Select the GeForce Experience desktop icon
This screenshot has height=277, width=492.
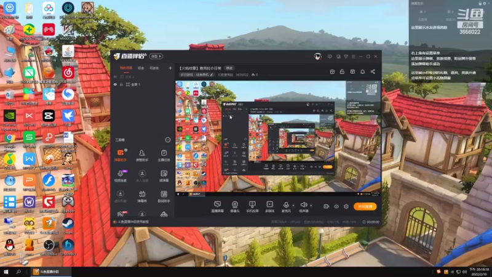pos(10,119)
